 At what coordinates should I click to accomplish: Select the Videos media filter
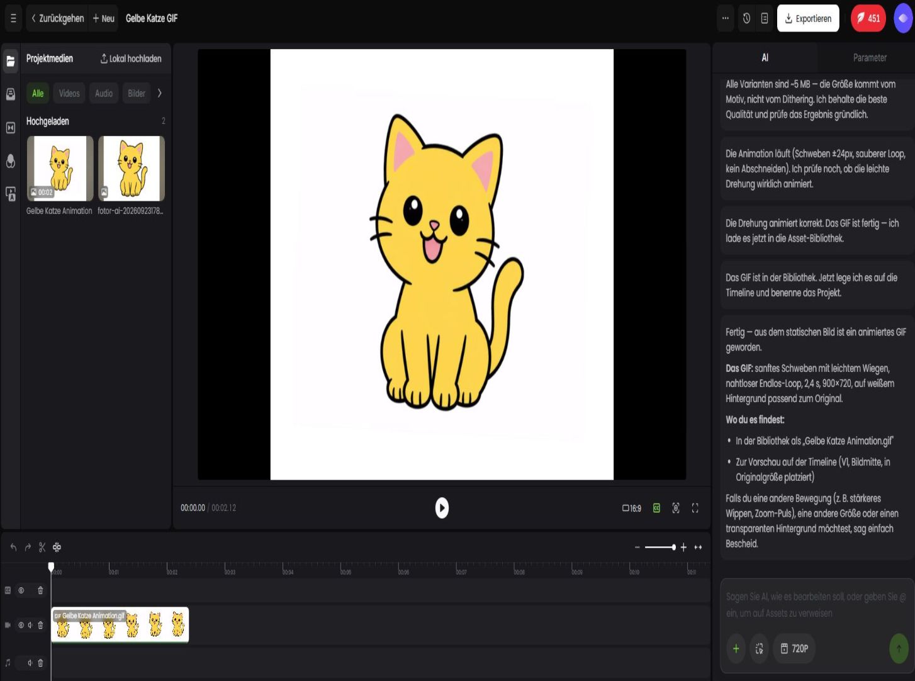click(69, 93)
